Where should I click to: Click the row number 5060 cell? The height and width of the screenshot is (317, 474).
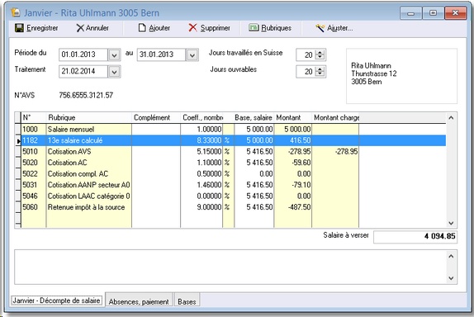coord(34,207)
